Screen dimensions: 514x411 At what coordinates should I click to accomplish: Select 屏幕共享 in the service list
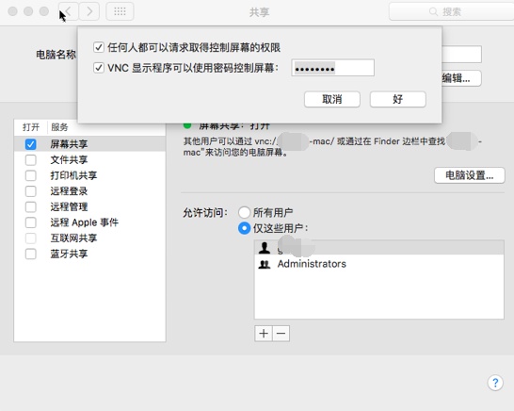click(x=89, y=144)
